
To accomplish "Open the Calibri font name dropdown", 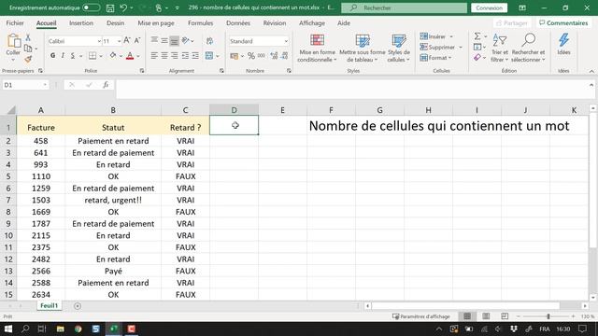I will pos(99,41).
